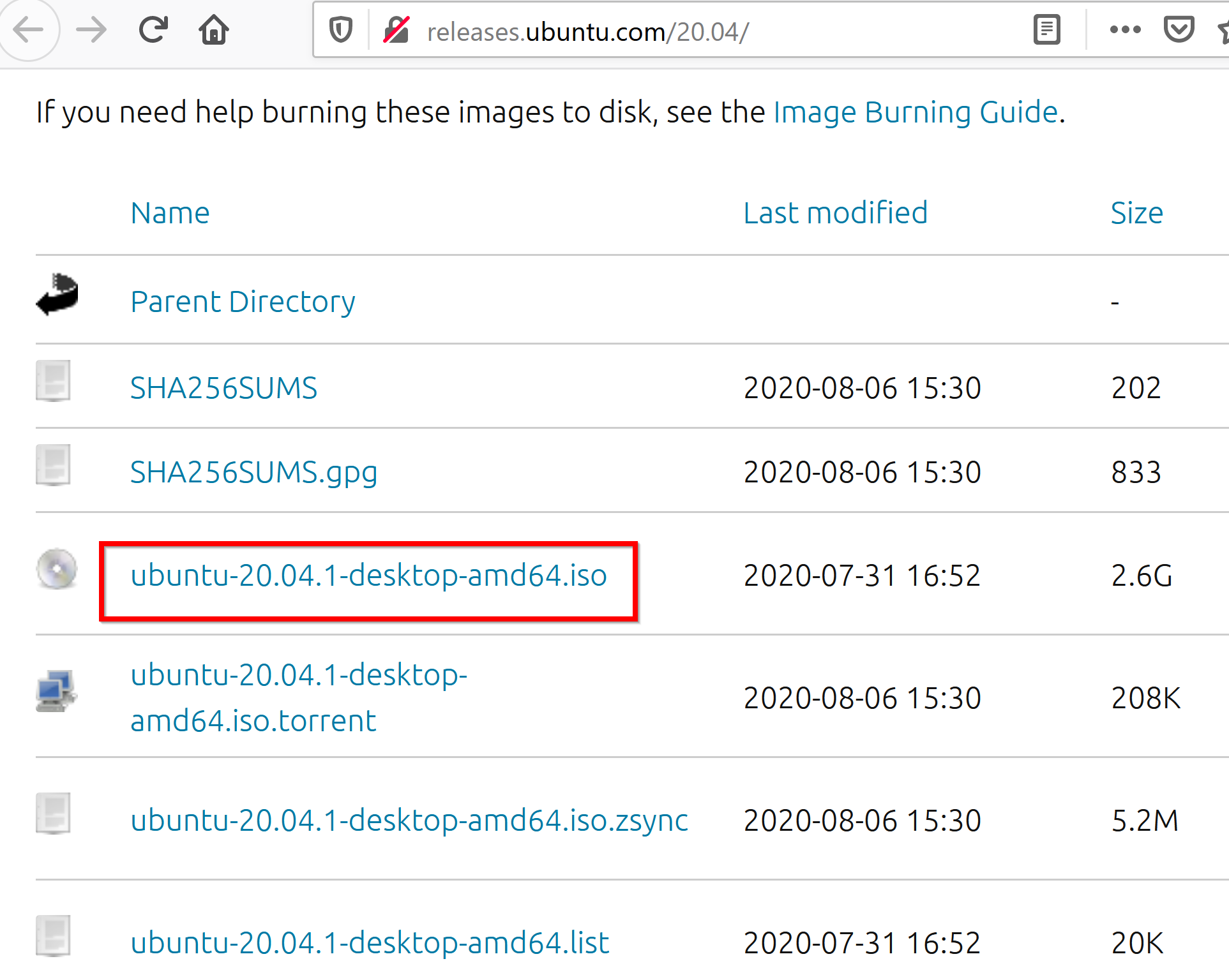Open tracking protection shield icon

click(341, 30)
